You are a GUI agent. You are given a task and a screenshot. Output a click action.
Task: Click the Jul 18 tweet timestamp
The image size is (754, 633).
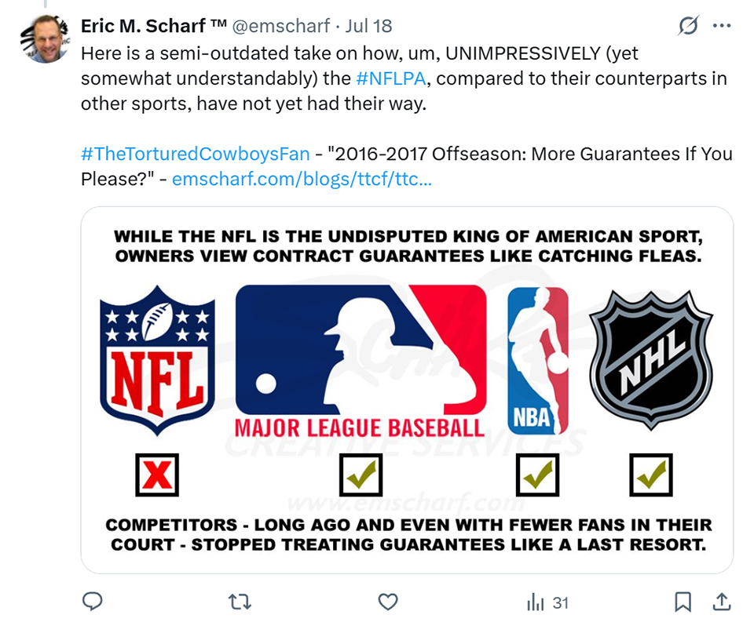coord(368,26)
